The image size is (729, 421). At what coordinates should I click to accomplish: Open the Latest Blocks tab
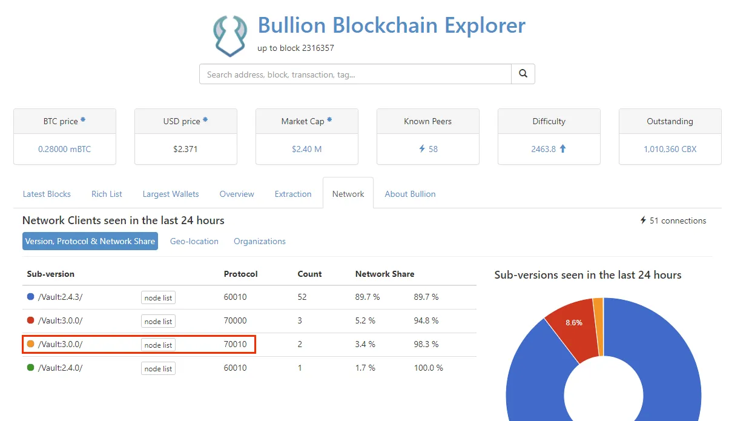(x=47, y=194)
